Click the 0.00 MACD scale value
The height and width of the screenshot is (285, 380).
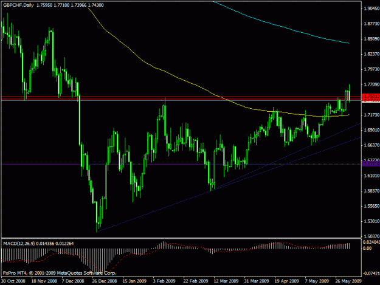367,248
